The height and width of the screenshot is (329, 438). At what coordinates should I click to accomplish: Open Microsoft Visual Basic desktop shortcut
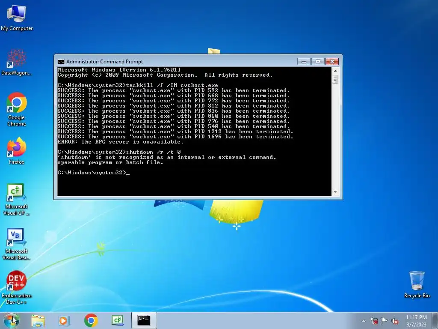17,244
